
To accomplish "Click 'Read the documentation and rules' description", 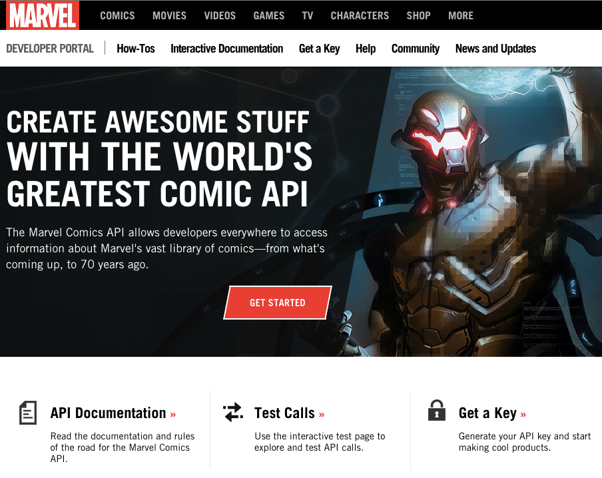I will (123, 447).
